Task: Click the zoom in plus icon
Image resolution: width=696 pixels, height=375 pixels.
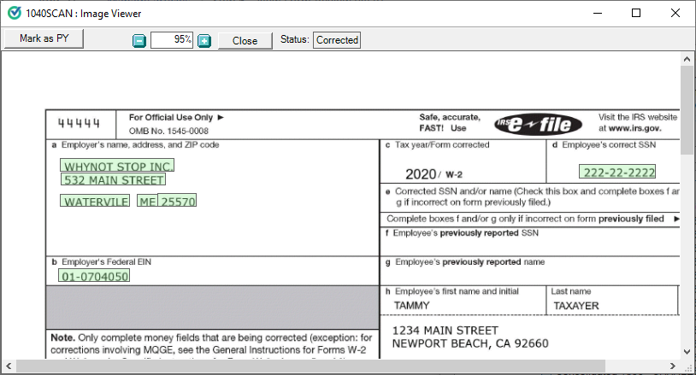Action: [204, 41]
